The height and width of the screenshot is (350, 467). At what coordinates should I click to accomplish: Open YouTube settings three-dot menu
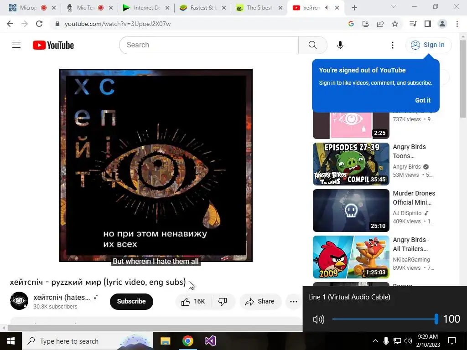click(393, 45)
